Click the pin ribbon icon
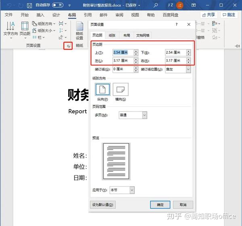 point(237,46)
